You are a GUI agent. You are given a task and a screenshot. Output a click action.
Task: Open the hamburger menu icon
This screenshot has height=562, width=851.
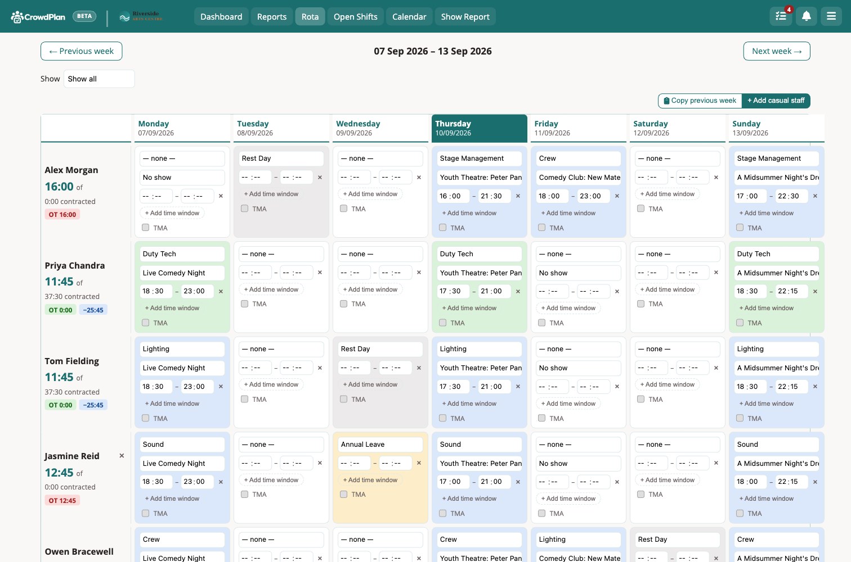click(831, 16)
